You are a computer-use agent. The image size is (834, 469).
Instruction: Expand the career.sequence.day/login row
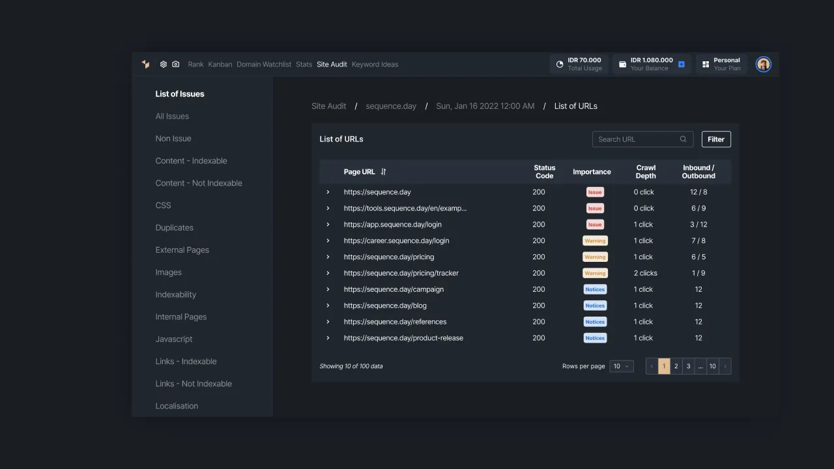(328, 241)
